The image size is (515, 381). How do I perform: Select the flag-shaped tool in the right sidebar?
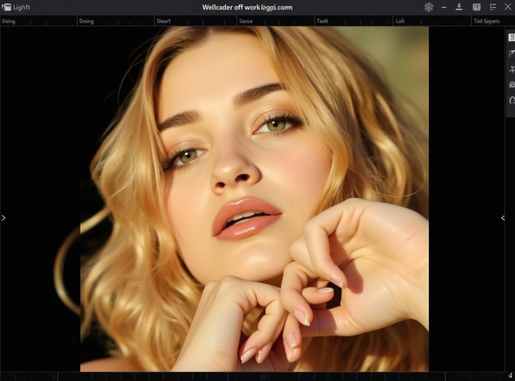(511, 53)
